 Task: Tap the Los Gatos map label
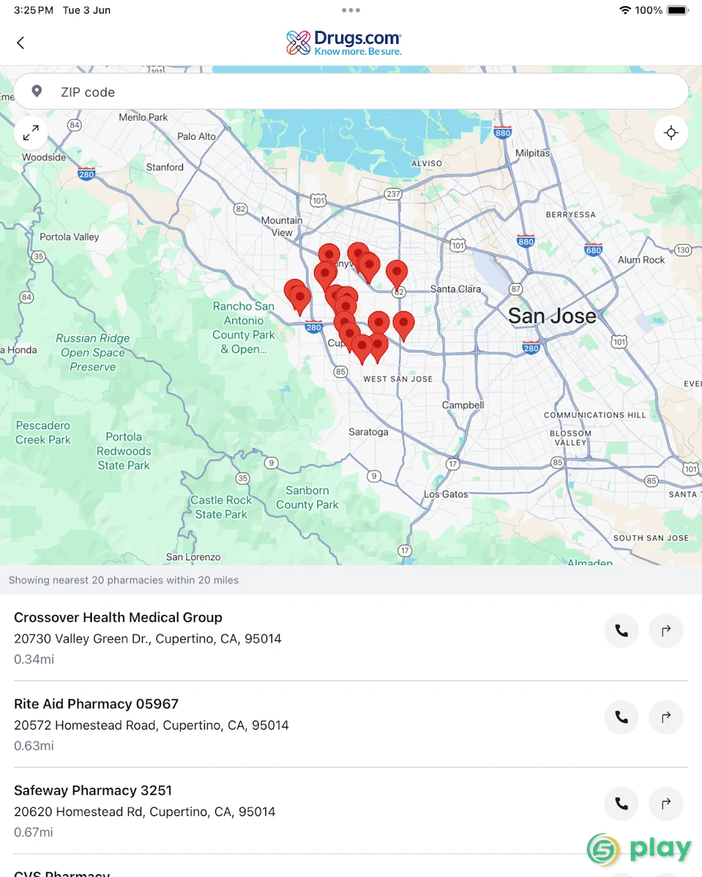446,494
